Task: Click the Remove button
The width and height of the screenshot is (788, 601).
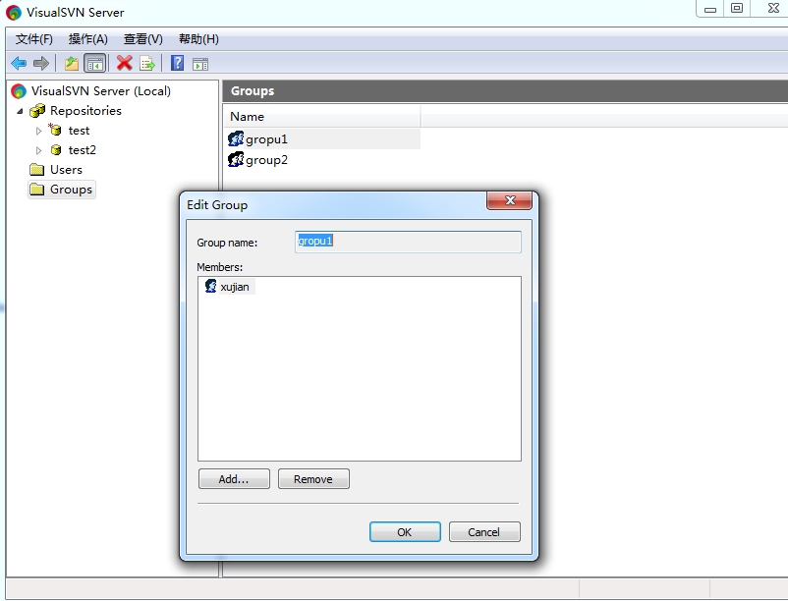Action: (x=313, y=479)
